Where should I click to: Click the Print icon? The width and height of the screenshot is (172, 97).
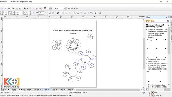coord(9,8)
